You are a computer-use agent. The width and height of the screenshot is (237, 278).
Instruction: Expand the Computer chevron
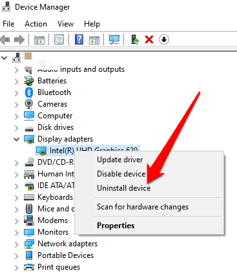(x=17, y=116)
